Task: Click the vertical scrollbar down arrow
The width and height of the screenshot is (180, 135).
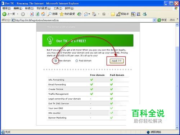Action: pyautogui.click(x=177, y=127)
